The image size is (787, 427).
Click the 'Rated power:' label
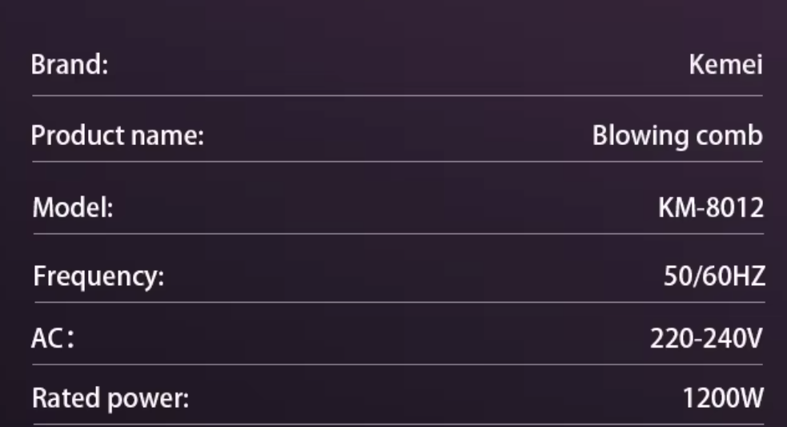(110, 398)
